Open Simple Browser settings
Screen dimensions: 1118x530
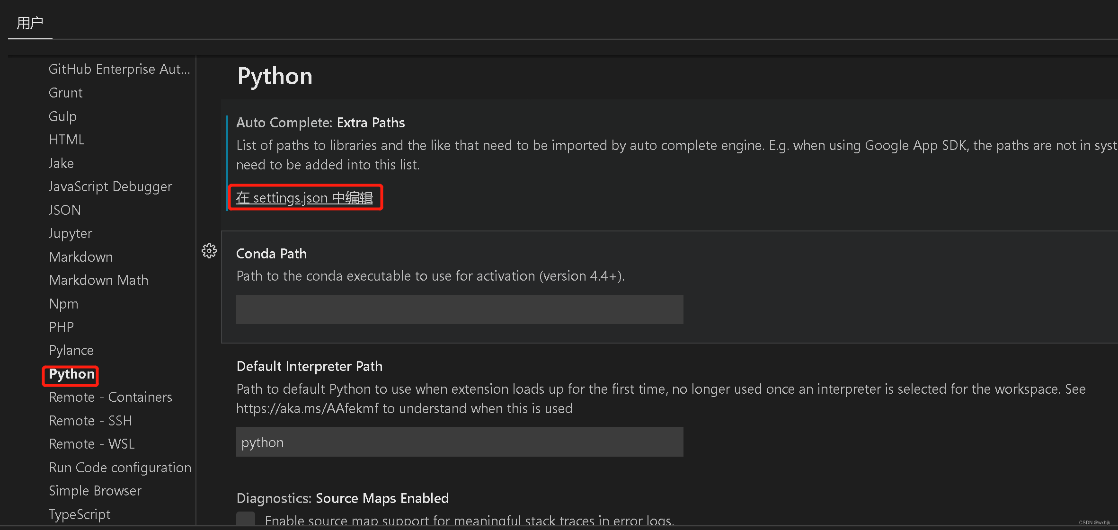tap(95, 491)
